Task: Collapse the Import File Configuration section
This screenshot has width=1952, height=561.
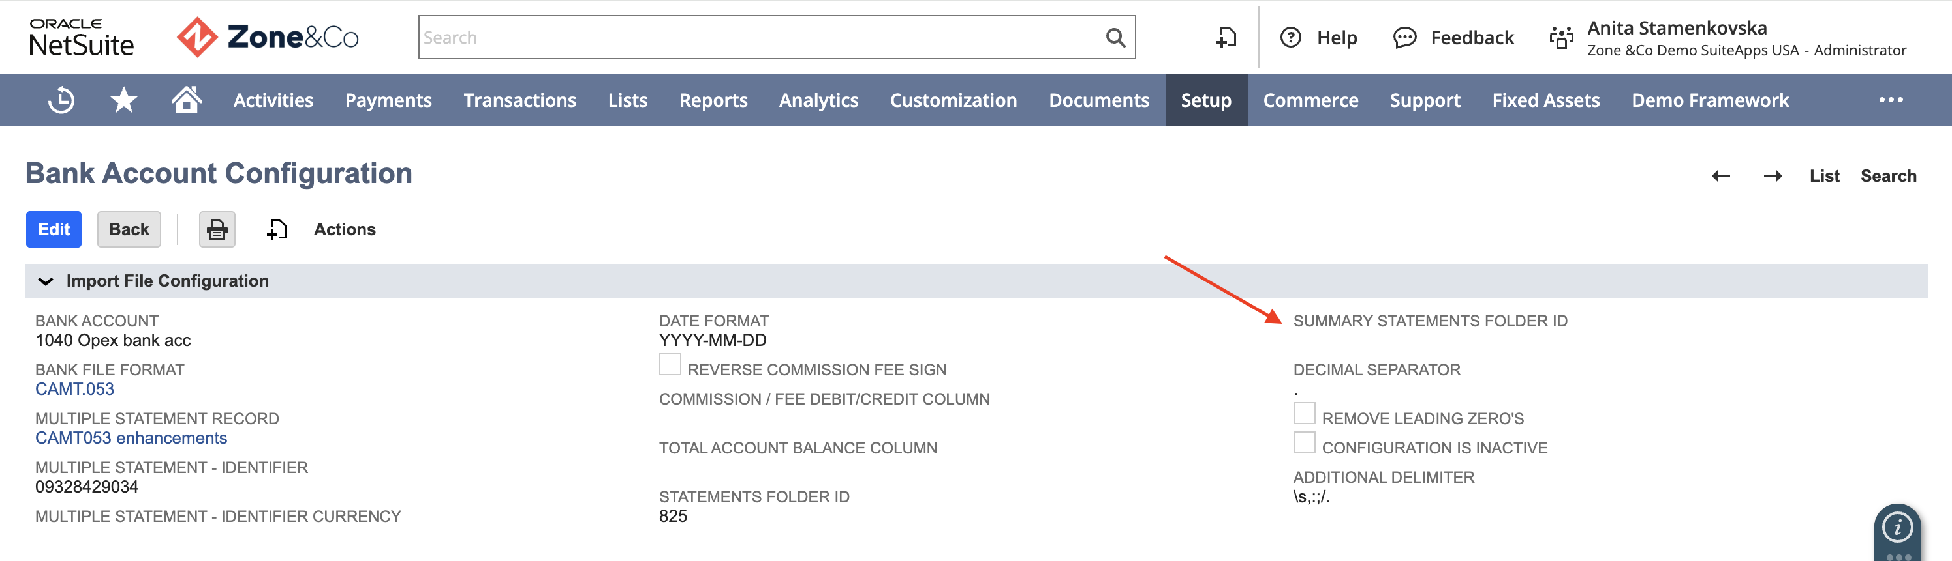Action: click(46, 281)
